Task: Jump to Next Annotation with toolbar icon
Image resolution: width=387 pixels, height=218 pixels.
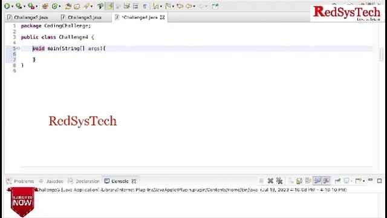Action: coord(155,6)
